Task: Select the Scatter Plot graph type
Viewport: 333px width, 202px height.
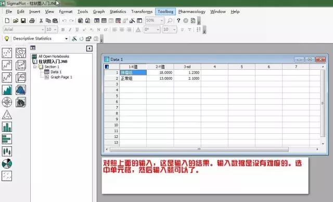Action: coord(7,53)
